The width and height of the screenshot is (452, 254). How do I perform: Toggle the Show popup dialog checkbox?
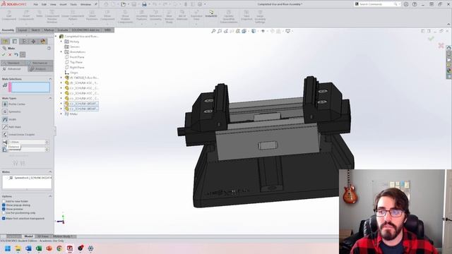[4, 205]
